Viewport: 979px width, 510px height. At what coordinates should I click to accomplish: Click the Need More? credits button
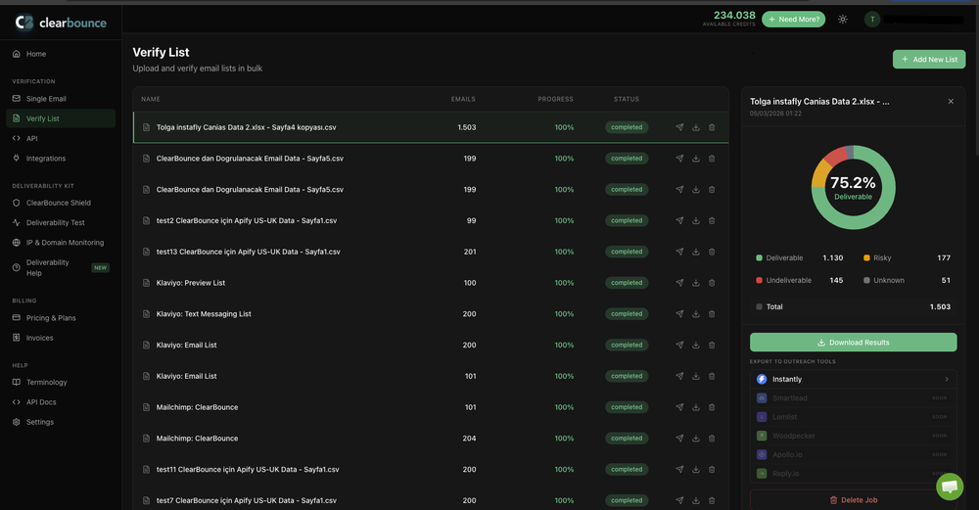pos(793,19)
